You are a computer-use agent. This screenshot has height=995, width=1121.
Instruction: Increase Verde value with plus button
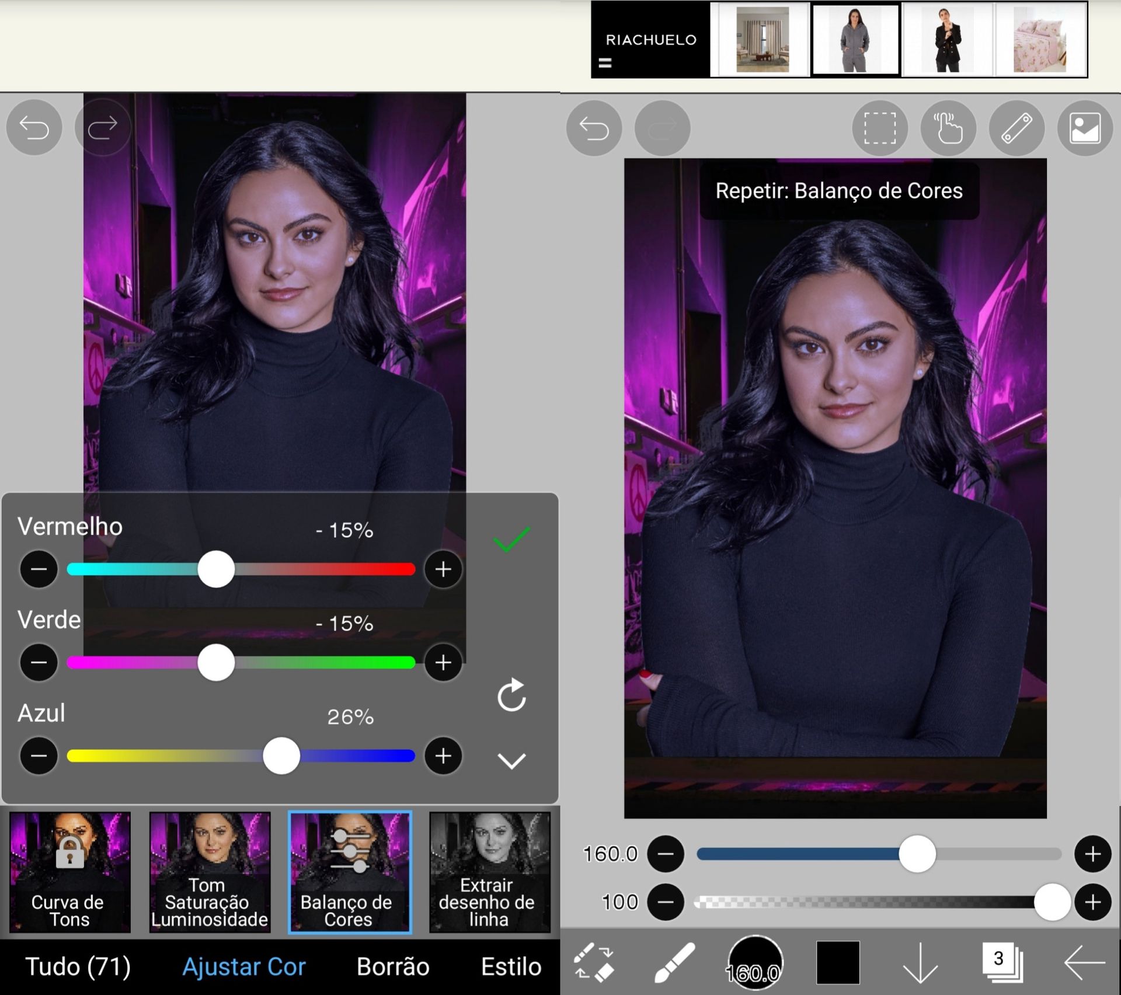click(x=443, y=662)
